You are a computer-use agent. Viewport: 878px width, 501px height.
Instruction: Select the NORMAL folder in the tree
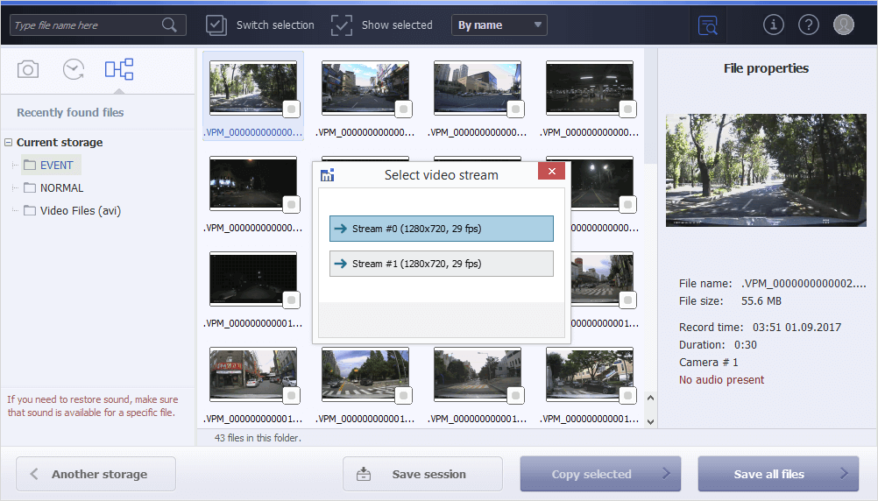[61, 188]
